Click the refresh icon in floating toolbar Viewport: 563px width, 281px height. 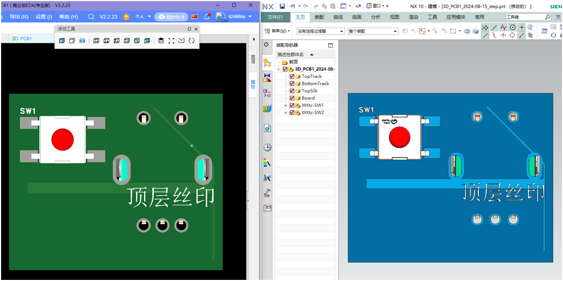192,40
